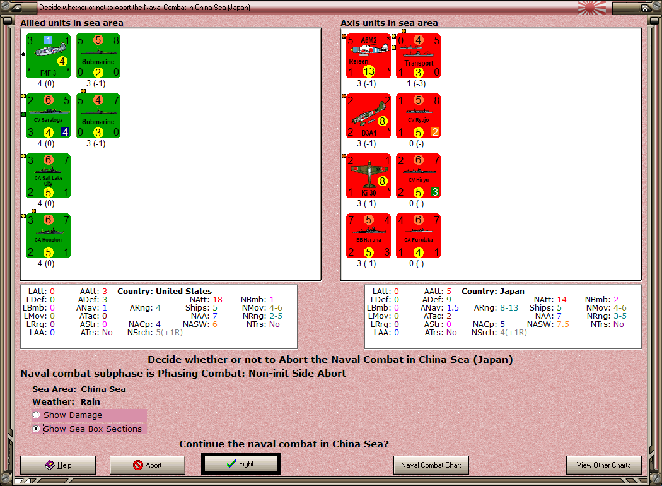Image resolution: width=662 pixels, height=486 pixels.
Task: Click the Japanese rising sun flag icon
Action: point(591,7)
